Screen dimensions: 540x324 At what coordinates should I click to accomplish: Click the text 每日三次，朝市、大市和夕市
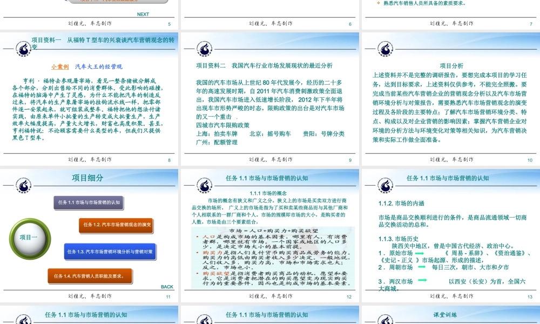click(x=470, y=267)
